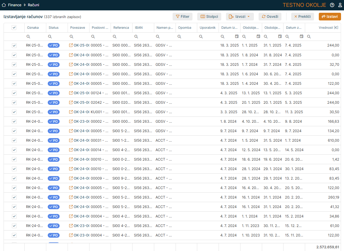The width and height of the screenshot is (344, 251).
Task: Click the home icon in the breadcrumb
Action: click(x=4, y=5)
